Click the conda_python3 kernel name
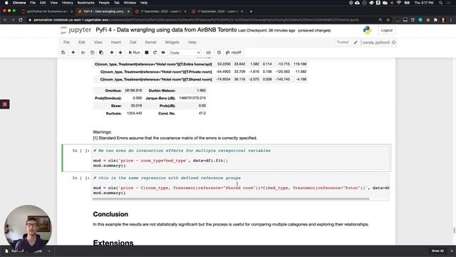Image resolution: width=456 pixels, height=257 pixels. [x=375, y=43]
